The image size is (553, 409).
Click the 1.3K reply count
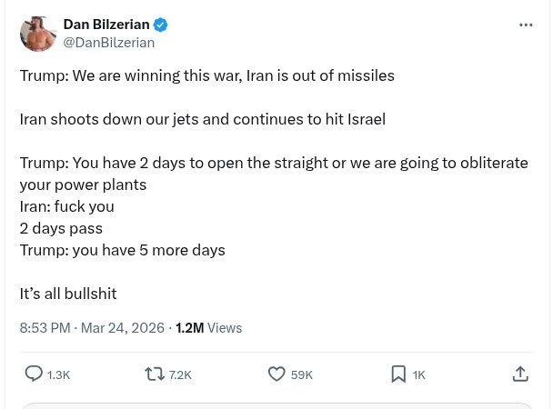58,374
